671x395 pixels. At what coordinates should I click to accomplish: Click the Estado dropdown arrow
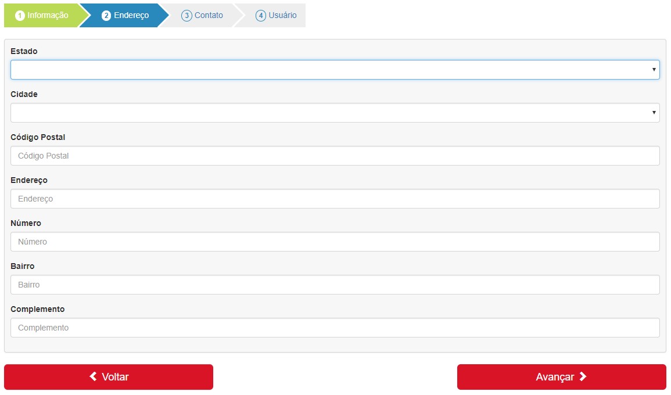coord(654,70)
